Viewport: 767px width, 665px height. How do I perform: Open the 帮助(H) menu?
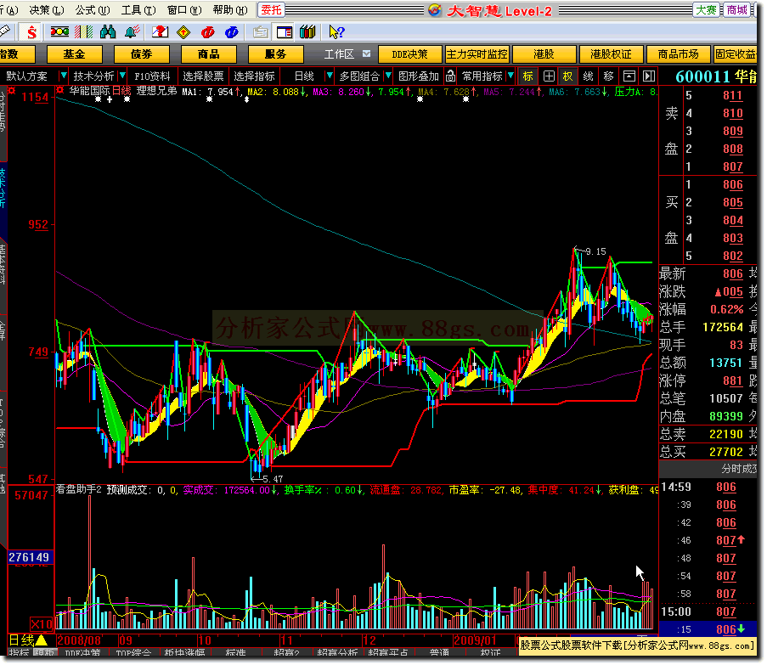(x=230, y=10)
